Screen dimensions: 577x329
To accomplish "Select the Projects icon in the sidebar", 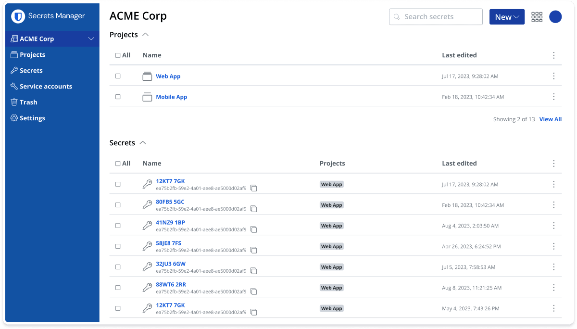I will click(14, 54).
